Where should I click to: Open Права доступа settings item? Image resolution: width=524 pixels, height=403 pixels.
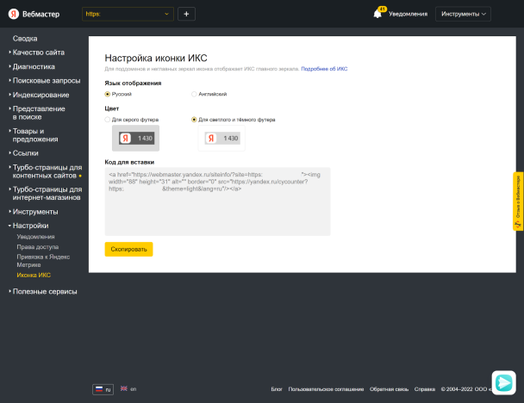(38, 246)
